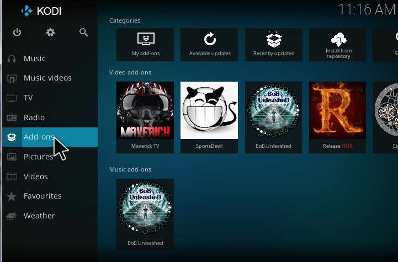The width and height of the screenshot is (398, 262).
Task: Click the Pictures icon in sidebar
Action: pos(12,157)
